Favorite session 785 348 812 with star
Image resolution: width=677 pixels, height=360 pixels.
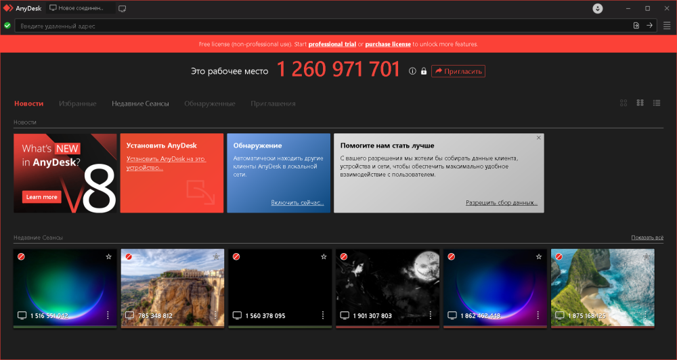217,256
